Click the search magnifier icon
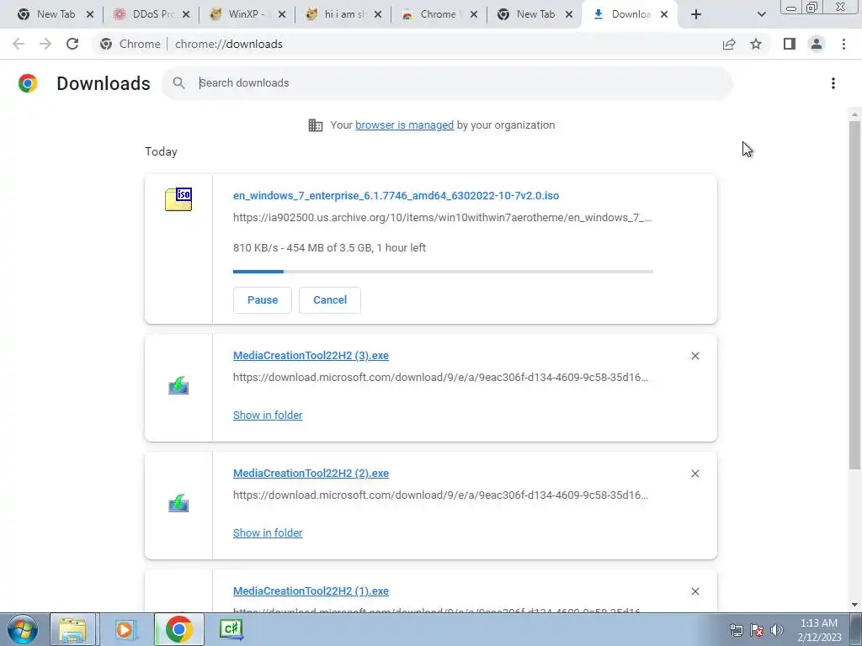 (x=178, y=83)
